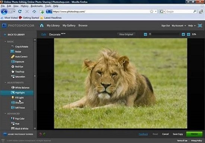Click the Firefox back arrow

coord(4,12)
